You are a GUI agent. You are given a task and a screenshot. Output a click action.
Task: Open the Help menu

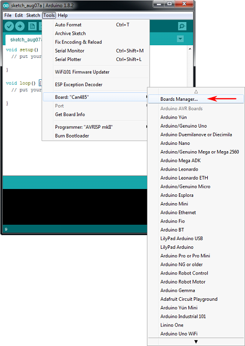click(x=62, y=15)
